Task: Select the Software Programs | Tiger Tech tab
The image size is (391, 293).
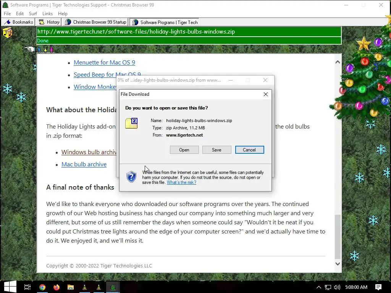Action: [x=165, y=22]
